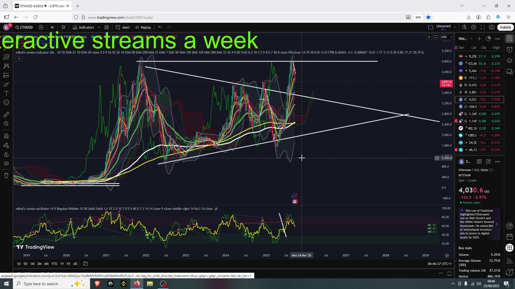This screenshot has height=289, width=515.
Task: Bookmark this page with the star
Action: 428,17
